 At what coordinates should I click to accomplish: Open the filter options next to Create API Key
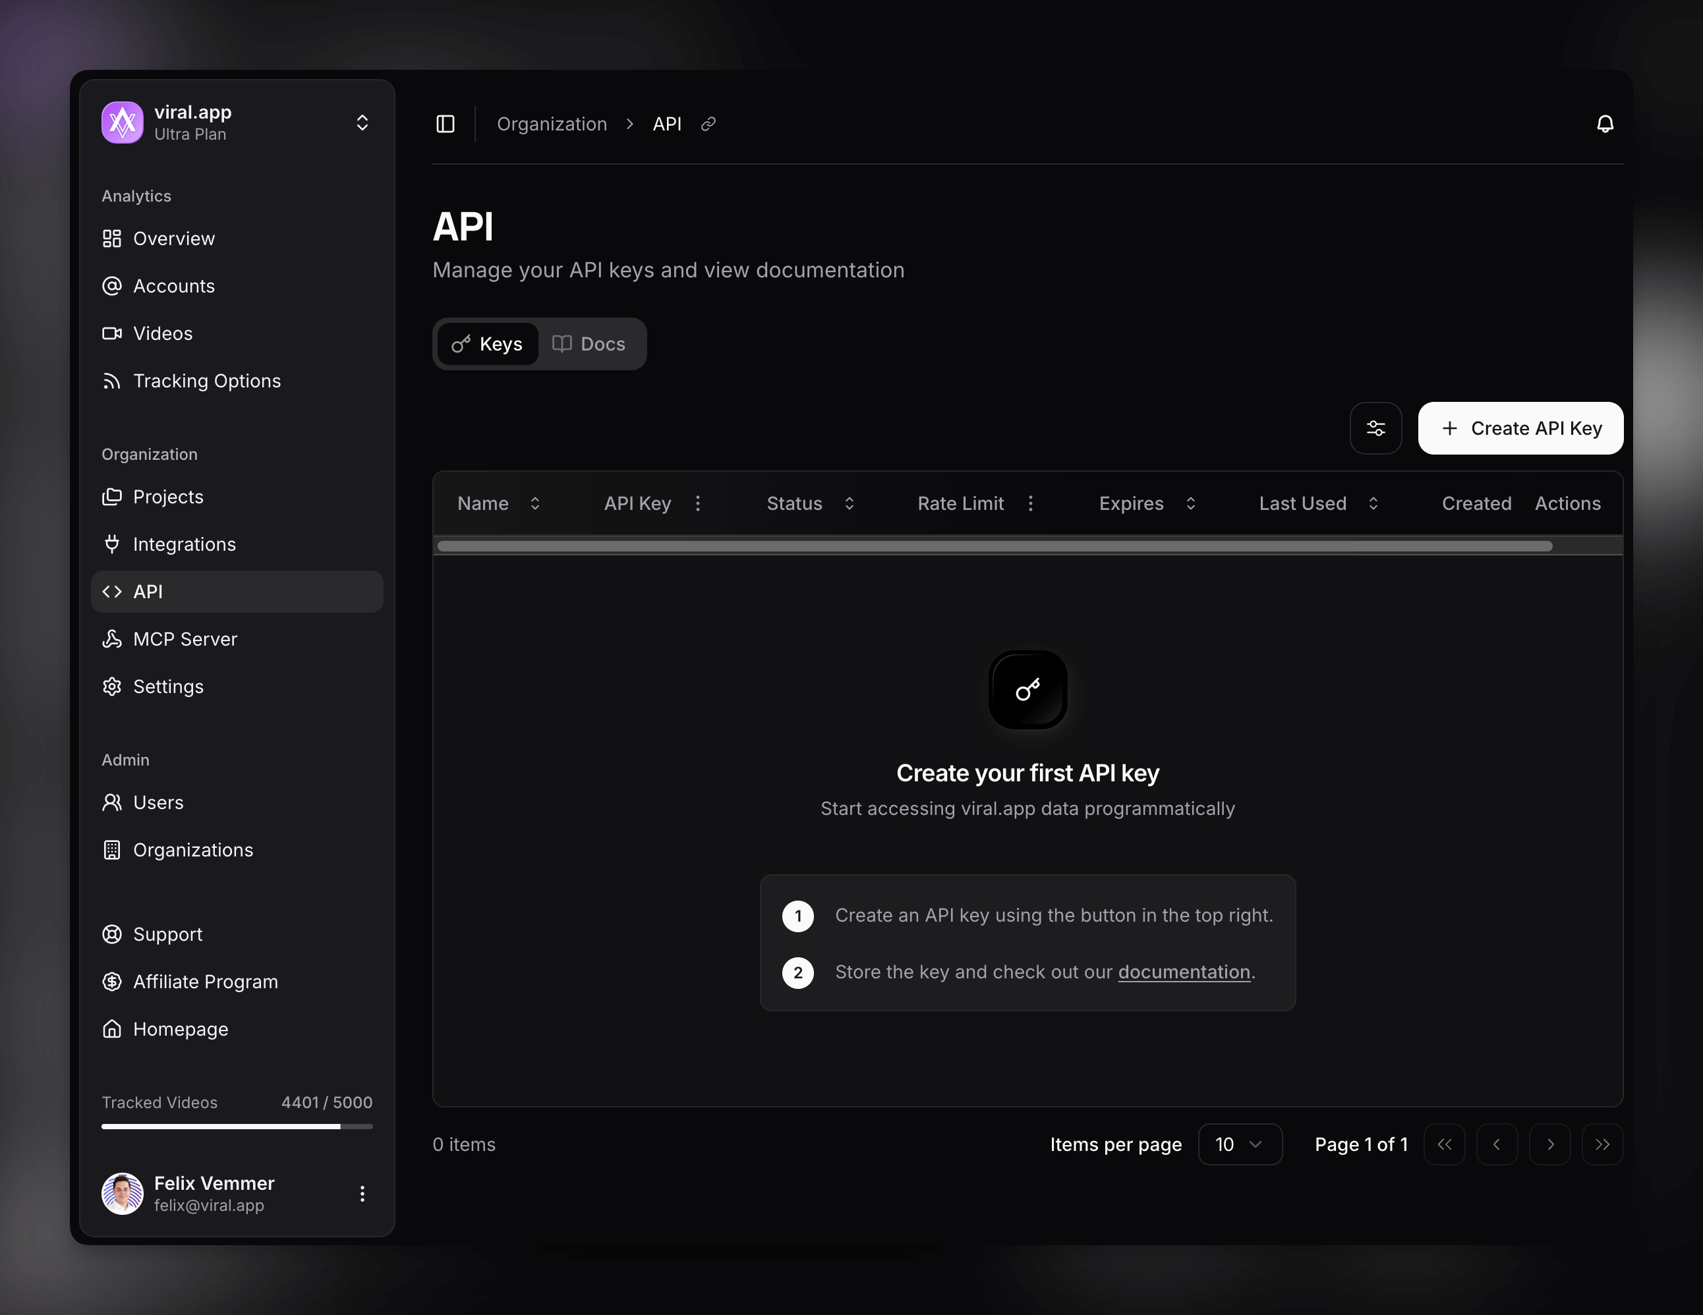tap(1375, 428)
